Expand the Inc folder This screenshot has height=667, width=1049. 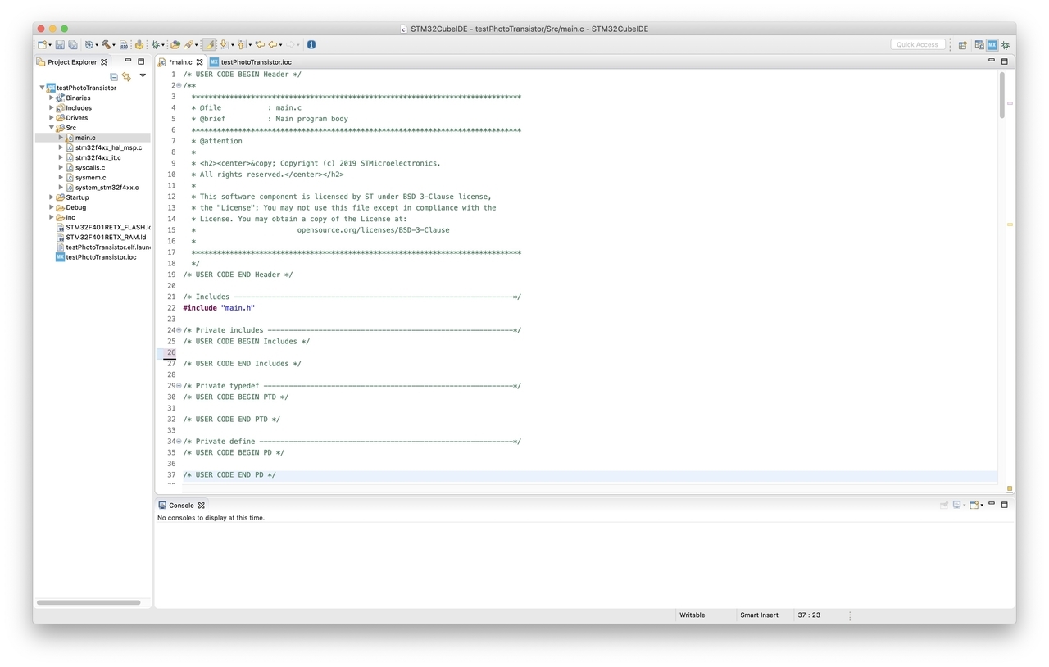pos(51,217)
